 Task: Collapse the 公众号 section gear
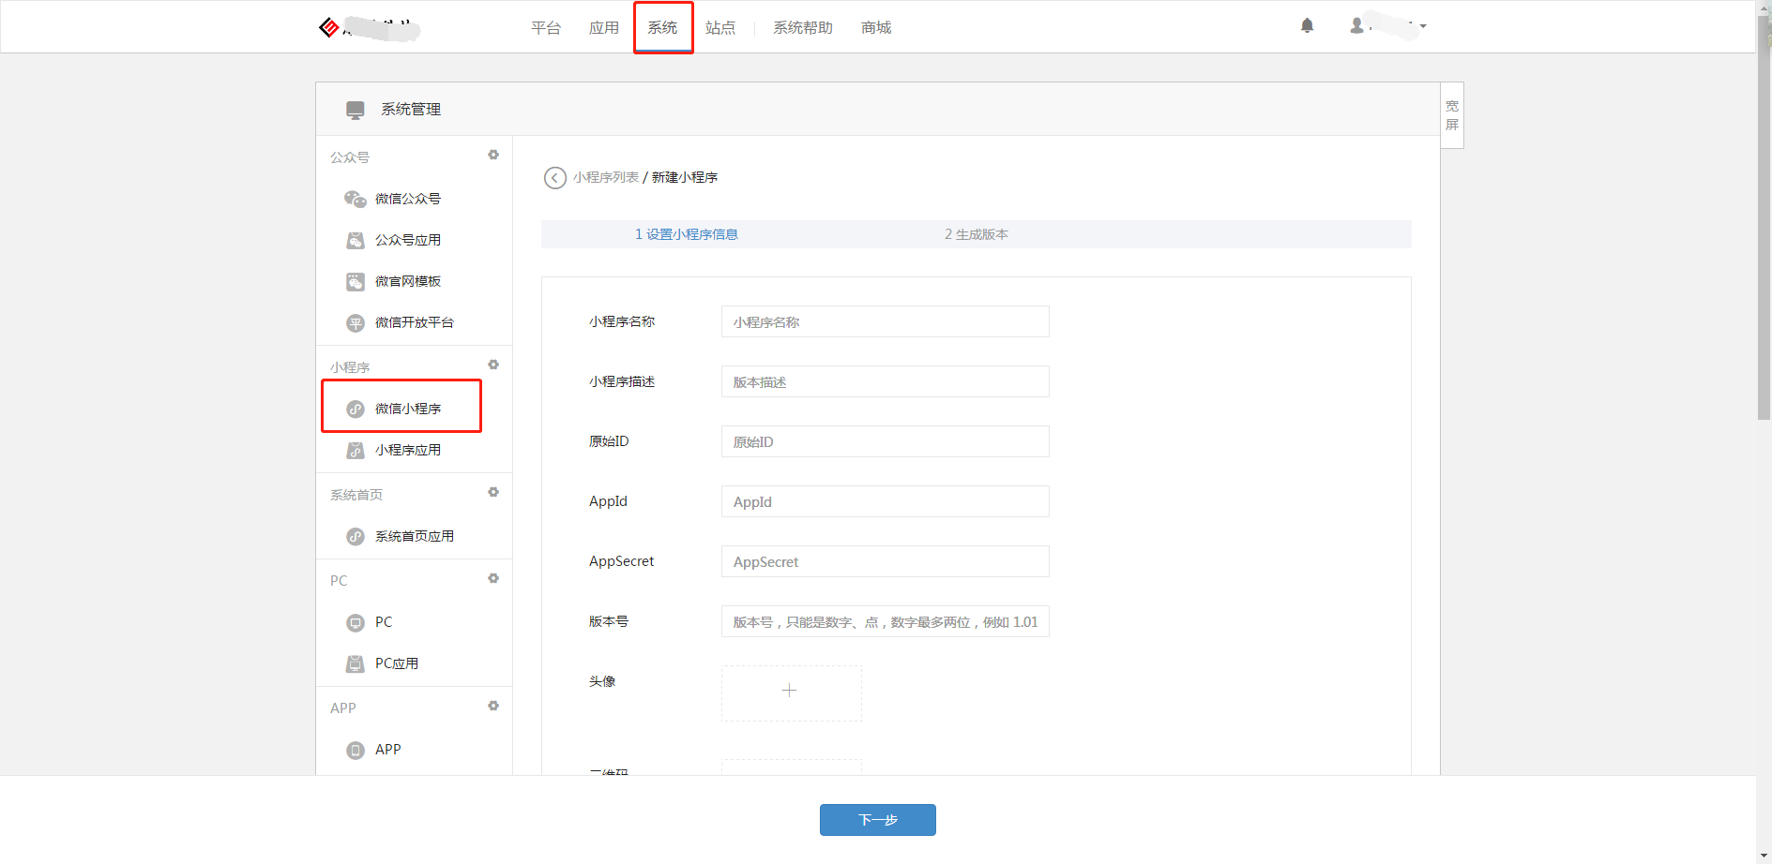(493, 155)
